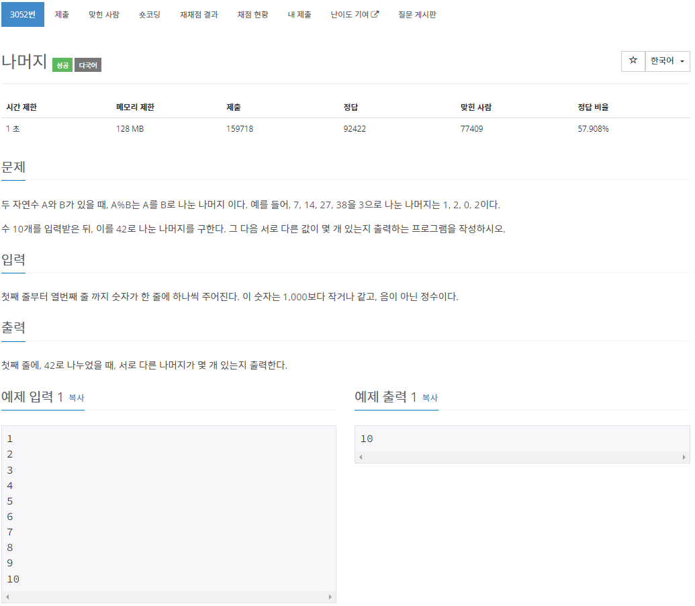The width and height of the screenshot is (695, 606).
Task: Click the 92422 correct count
Action: (x=355, y=129)
